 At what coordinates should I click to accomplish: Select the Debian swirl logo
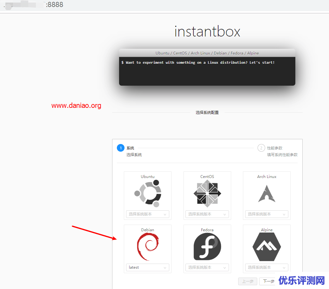(x=148, y=247)
